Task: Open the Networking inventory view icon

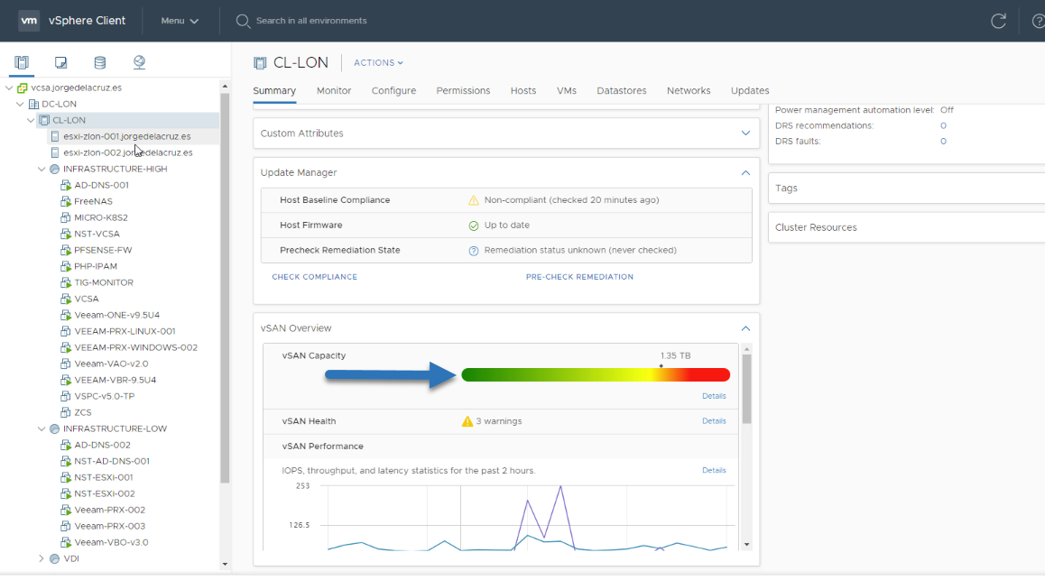Action: pos(139,62)
